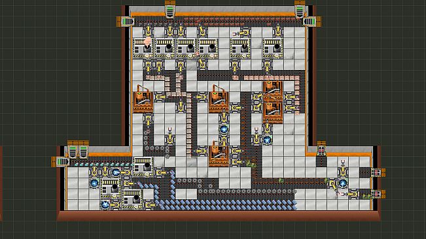The height and width of the screenshot is (239, 426).
Task: Select the loader below the leftmost assembler
Action: pyautogui.click(x=148, y=119)
